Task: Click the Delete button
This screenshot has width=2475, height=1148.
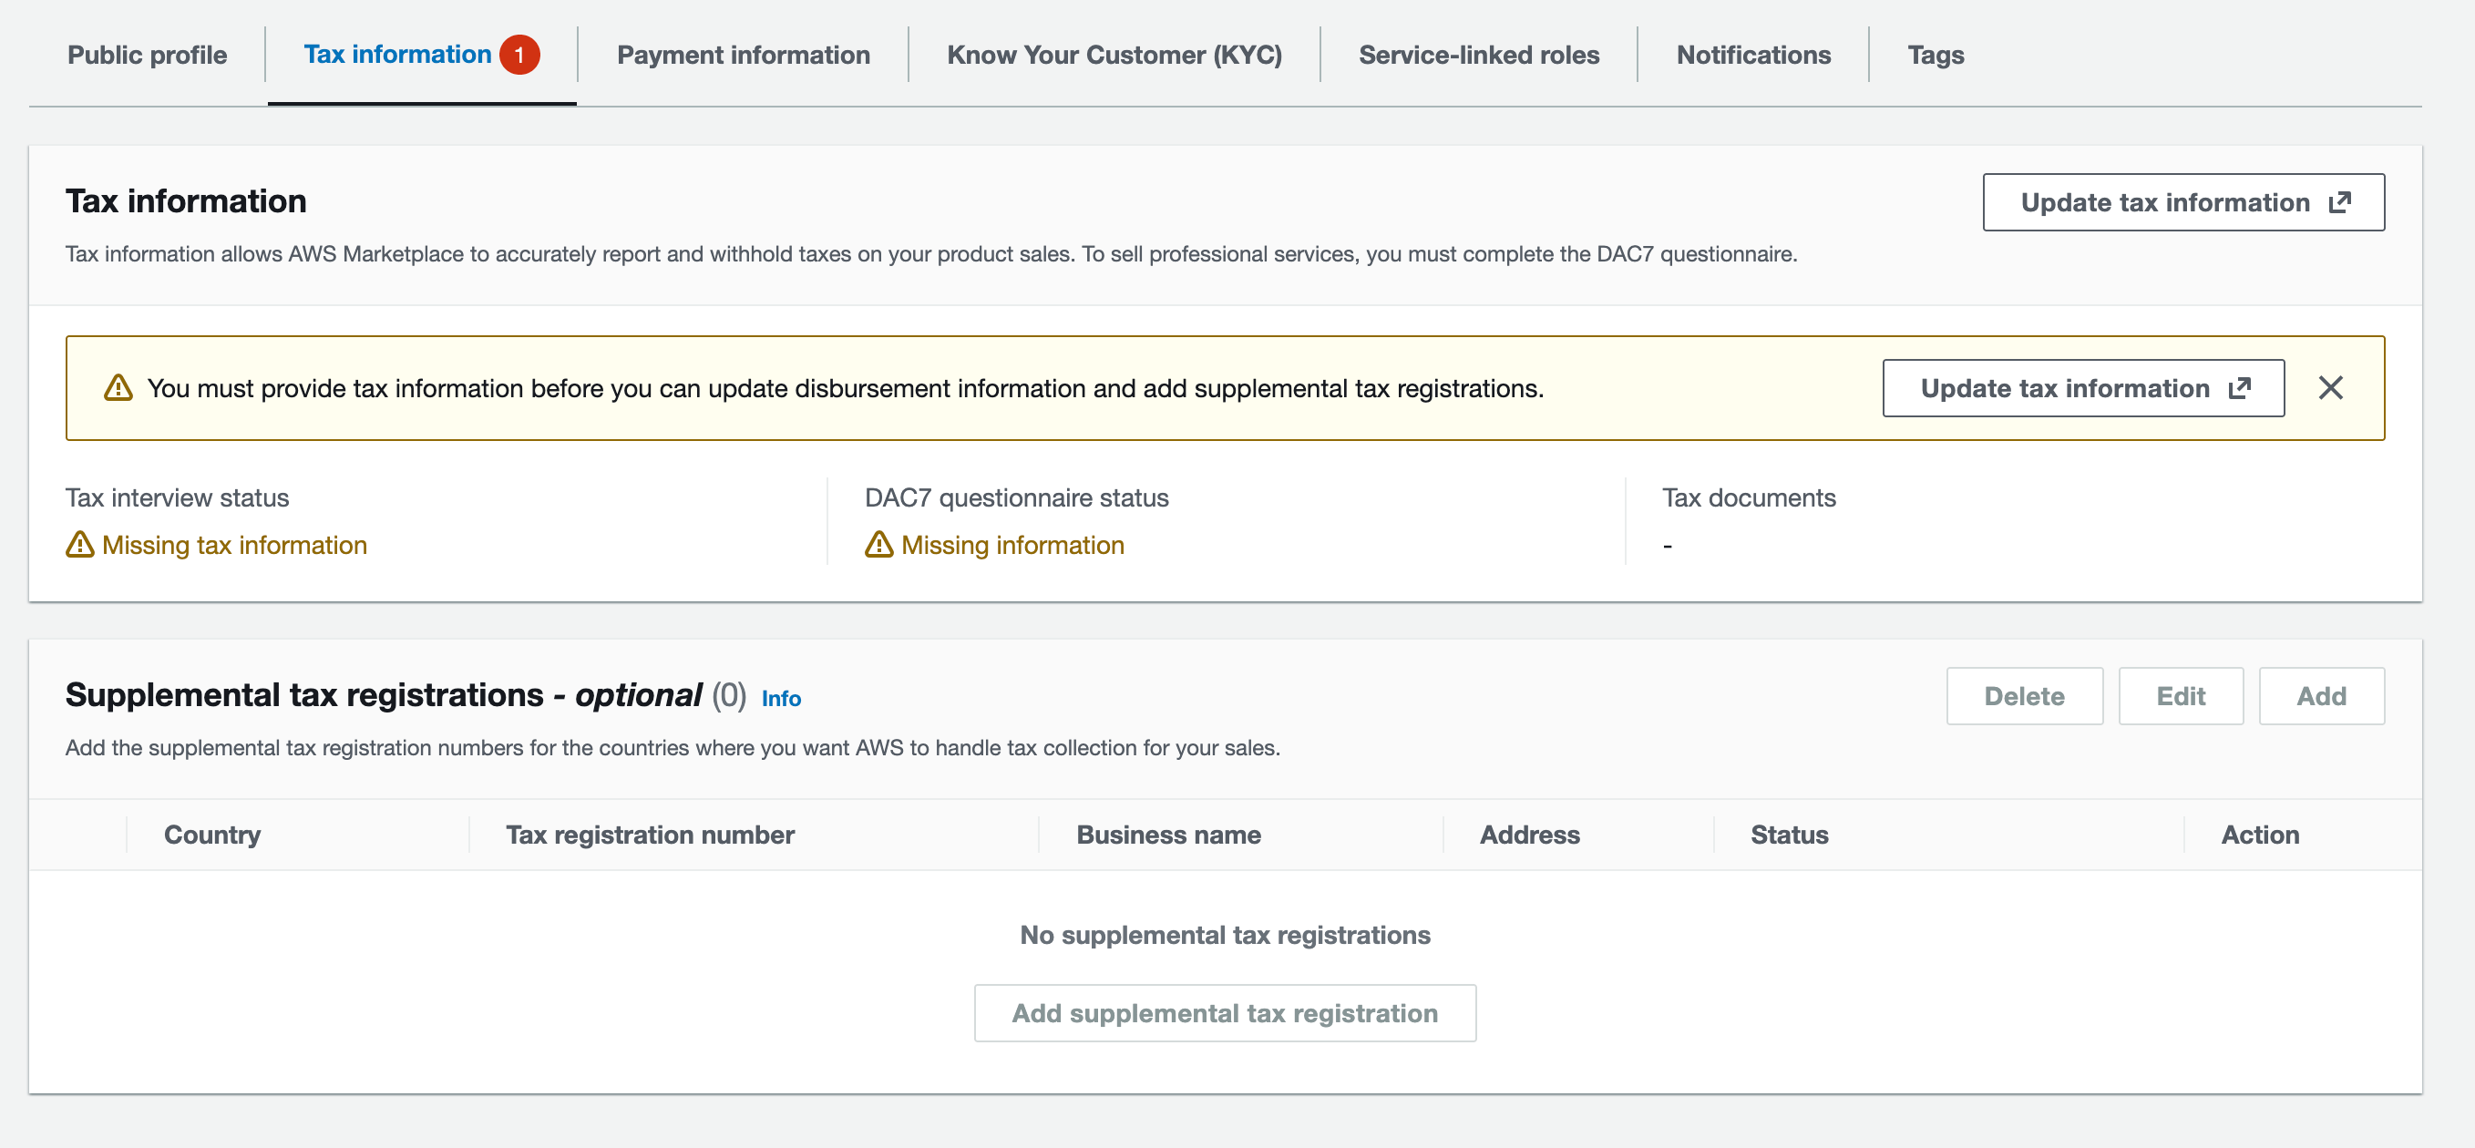Action: click(x=2025, y=695)
